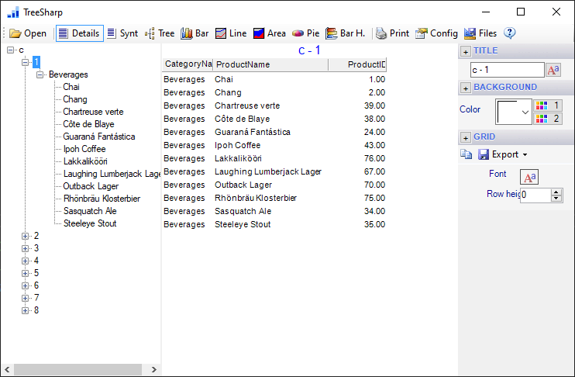Select Chai in the tree
Viewport: 575px width, 377px height.
71,87
